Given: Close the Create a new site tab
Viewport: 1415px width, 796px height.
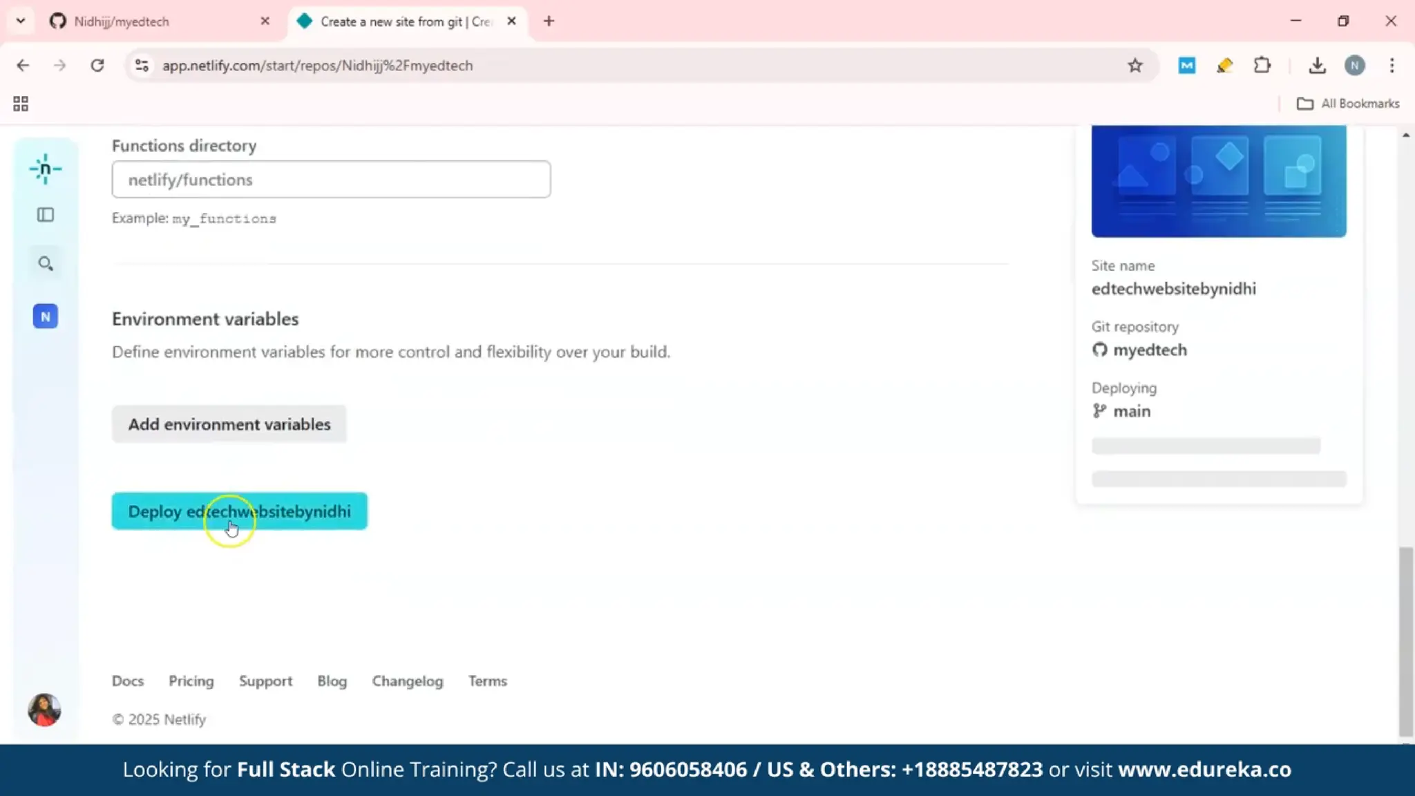Looking at the screenshot, I should pyautogui.click(x=511, y=21).
